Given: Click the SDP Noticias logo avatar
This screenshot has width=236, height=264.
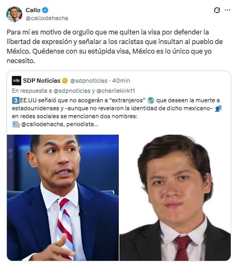Looking at the screenshot, I should [x=16, y=81].
